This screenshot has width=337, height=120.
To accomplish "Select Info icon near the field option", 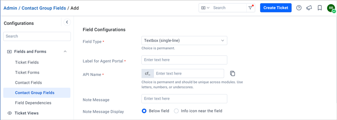I will pos(176,111).
